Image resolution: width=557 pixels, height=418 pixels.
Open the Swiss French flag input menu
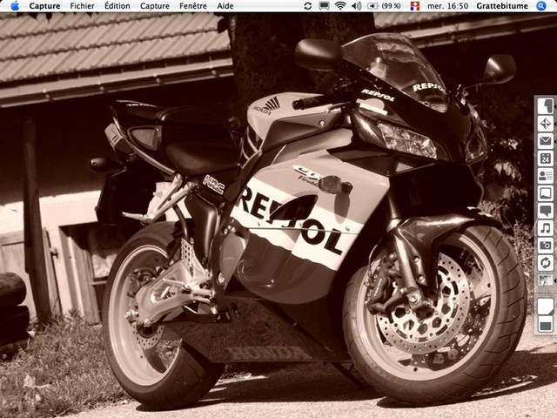point(414,6)
